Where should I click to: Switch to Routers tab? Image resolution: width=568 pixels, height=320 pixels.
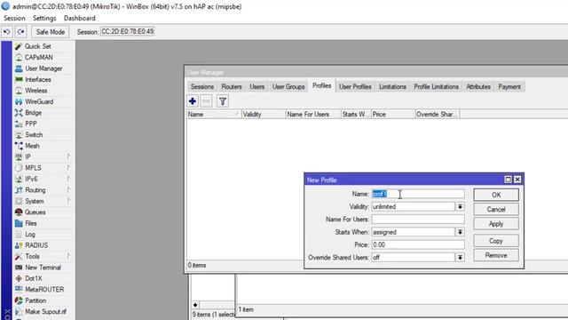(232, 87)
